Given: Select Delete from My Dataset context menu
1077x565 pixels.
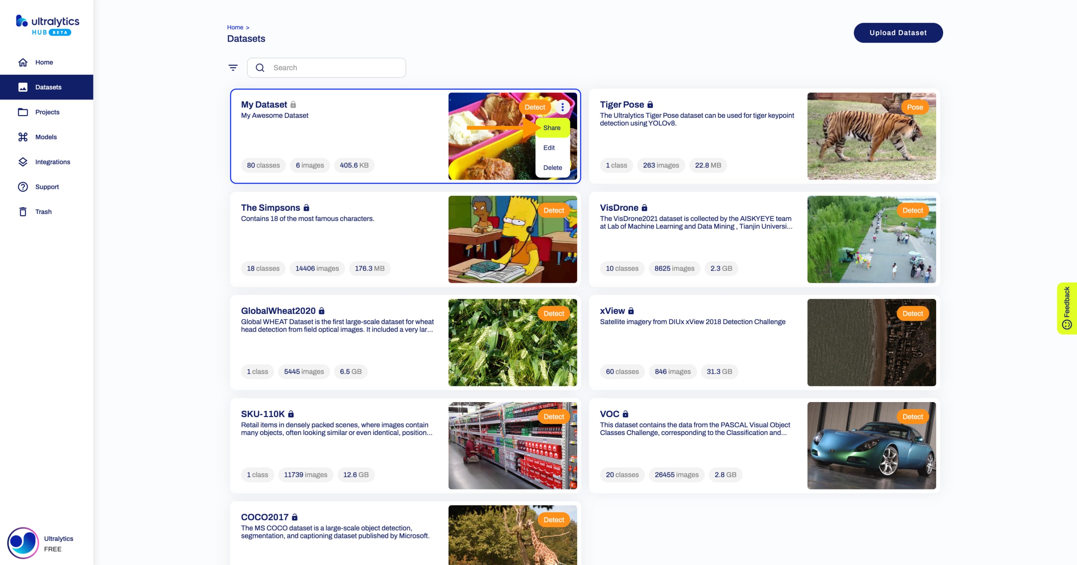Looking at the screenshot, I should 552,167.
